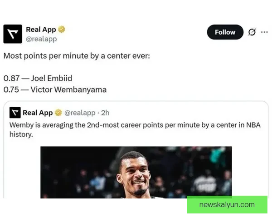The height and width of the screenshot is (218, 272).
Task: Click the quoted post's Real App name
Action: (x=38, y=113)
